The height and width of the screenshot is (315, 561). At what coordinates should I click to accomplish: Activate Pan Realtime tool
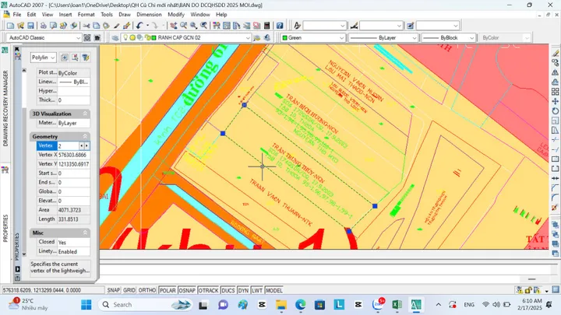[174, 26]
